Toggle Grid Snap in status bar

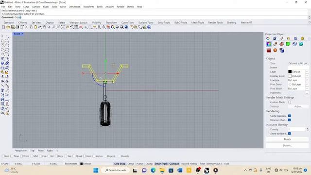pyautogui.click(x=120, y=164)
